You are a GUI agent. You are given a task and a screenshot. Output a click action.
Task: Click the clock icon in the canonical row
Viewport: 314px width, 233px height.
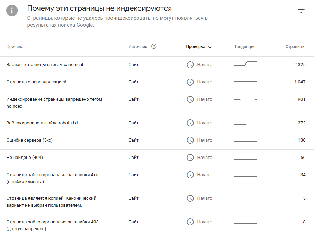tap(190, 65)
